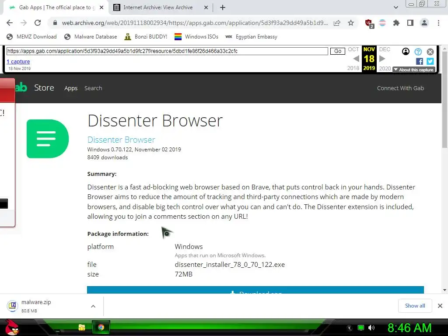Share capture on Twitter
The image size is (448, 336).
430,61
